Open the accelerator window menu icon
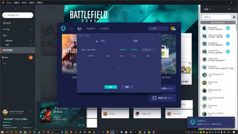 [172, 24]
